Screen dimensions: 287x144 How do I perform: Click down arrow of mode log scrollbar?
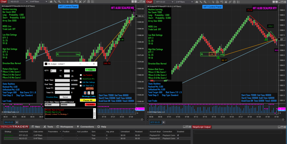[95, 118]
